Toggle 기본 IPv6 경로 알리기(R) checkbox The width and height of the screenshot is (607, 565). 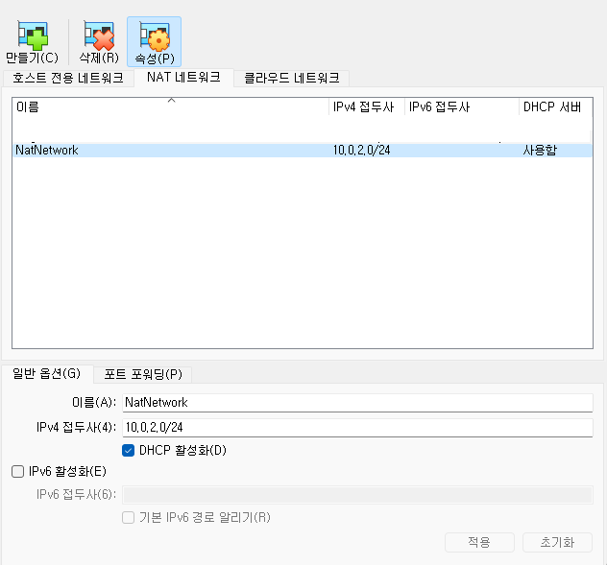pos(128,517)
